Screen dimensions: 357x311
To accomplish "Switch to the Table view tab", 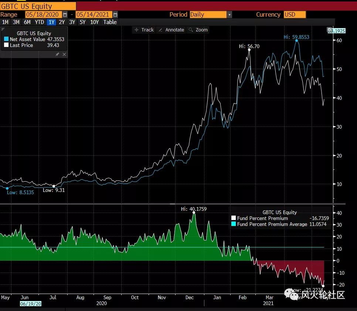I will pyautogui.click(x=110, y=22).
